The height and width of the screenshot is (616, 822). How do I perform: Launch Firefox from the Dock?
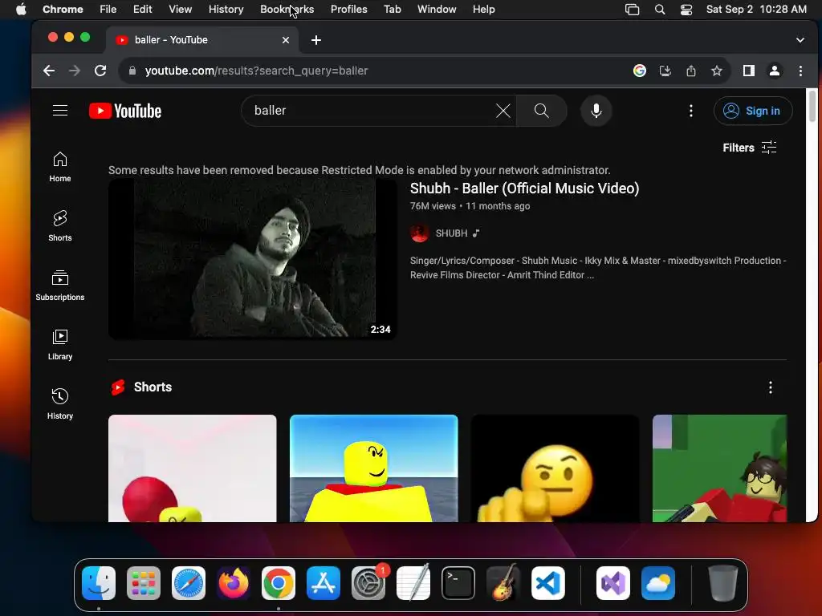click(234, 583)
